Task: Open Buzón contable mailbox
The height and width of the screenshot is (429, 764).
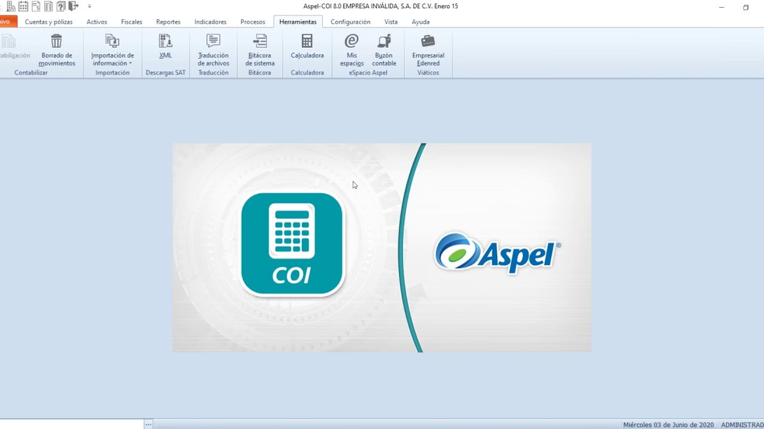Action: point(384,50)
